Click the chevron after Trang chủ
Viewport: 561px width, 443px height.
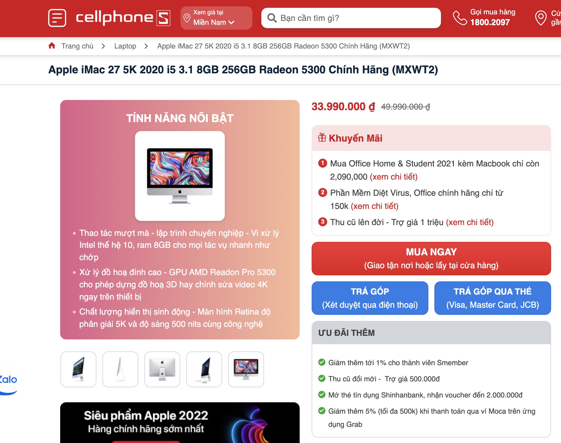tap(103, 46)
